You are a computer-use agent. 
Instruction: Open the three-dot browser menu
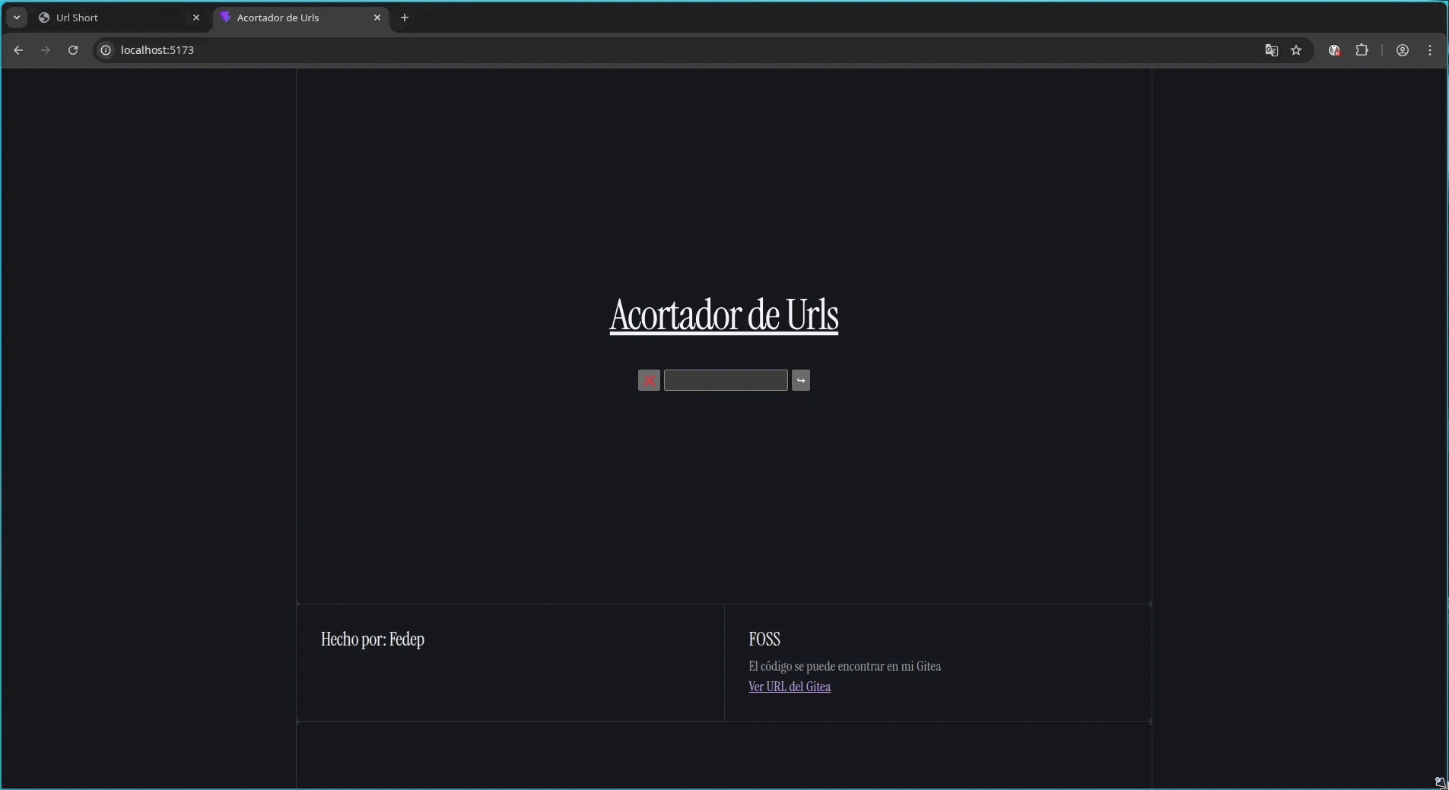(x=1430, y=50)
